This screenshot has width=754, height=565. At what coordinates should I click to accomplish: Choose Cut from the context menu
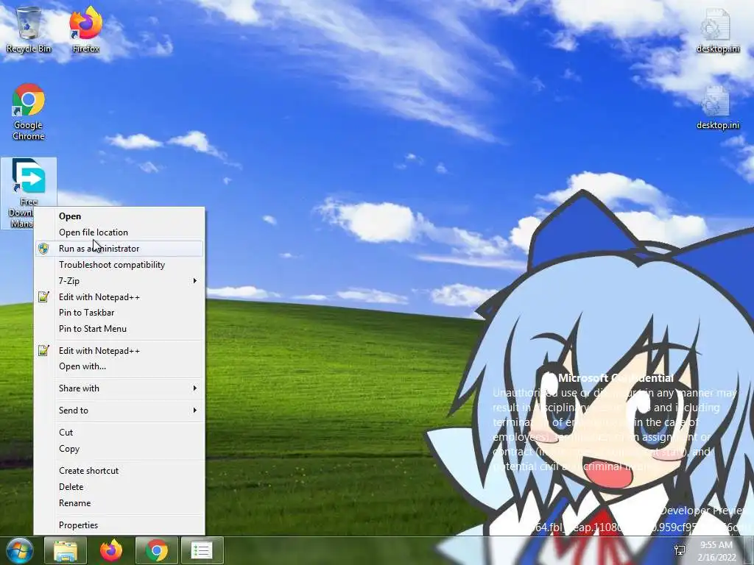click(x=119, y=433)
